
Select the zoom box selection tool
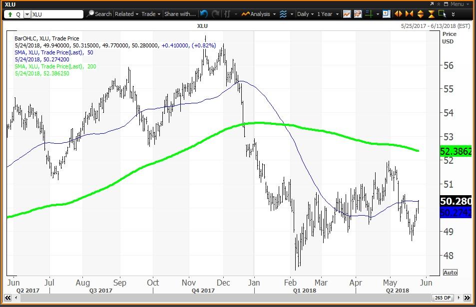(x=442, y=13)
